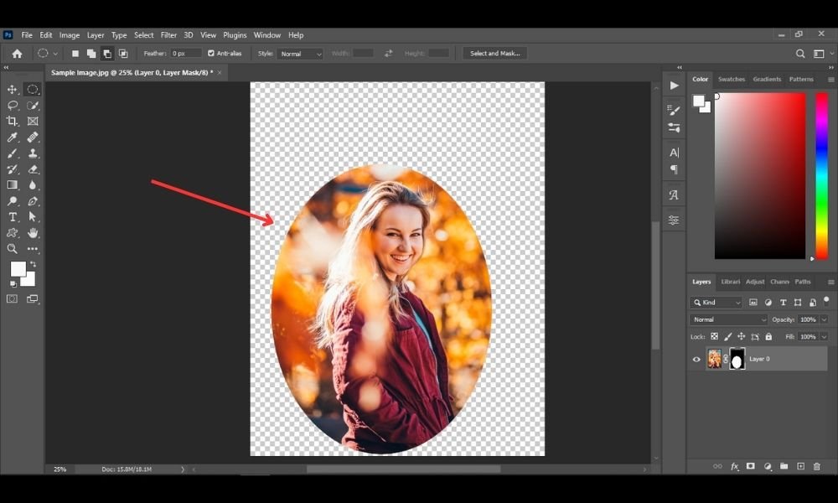This screenshot has height=503, width=838.
Task: Expand the Opacity value dropdown arrow
Action: click(824, 319)
